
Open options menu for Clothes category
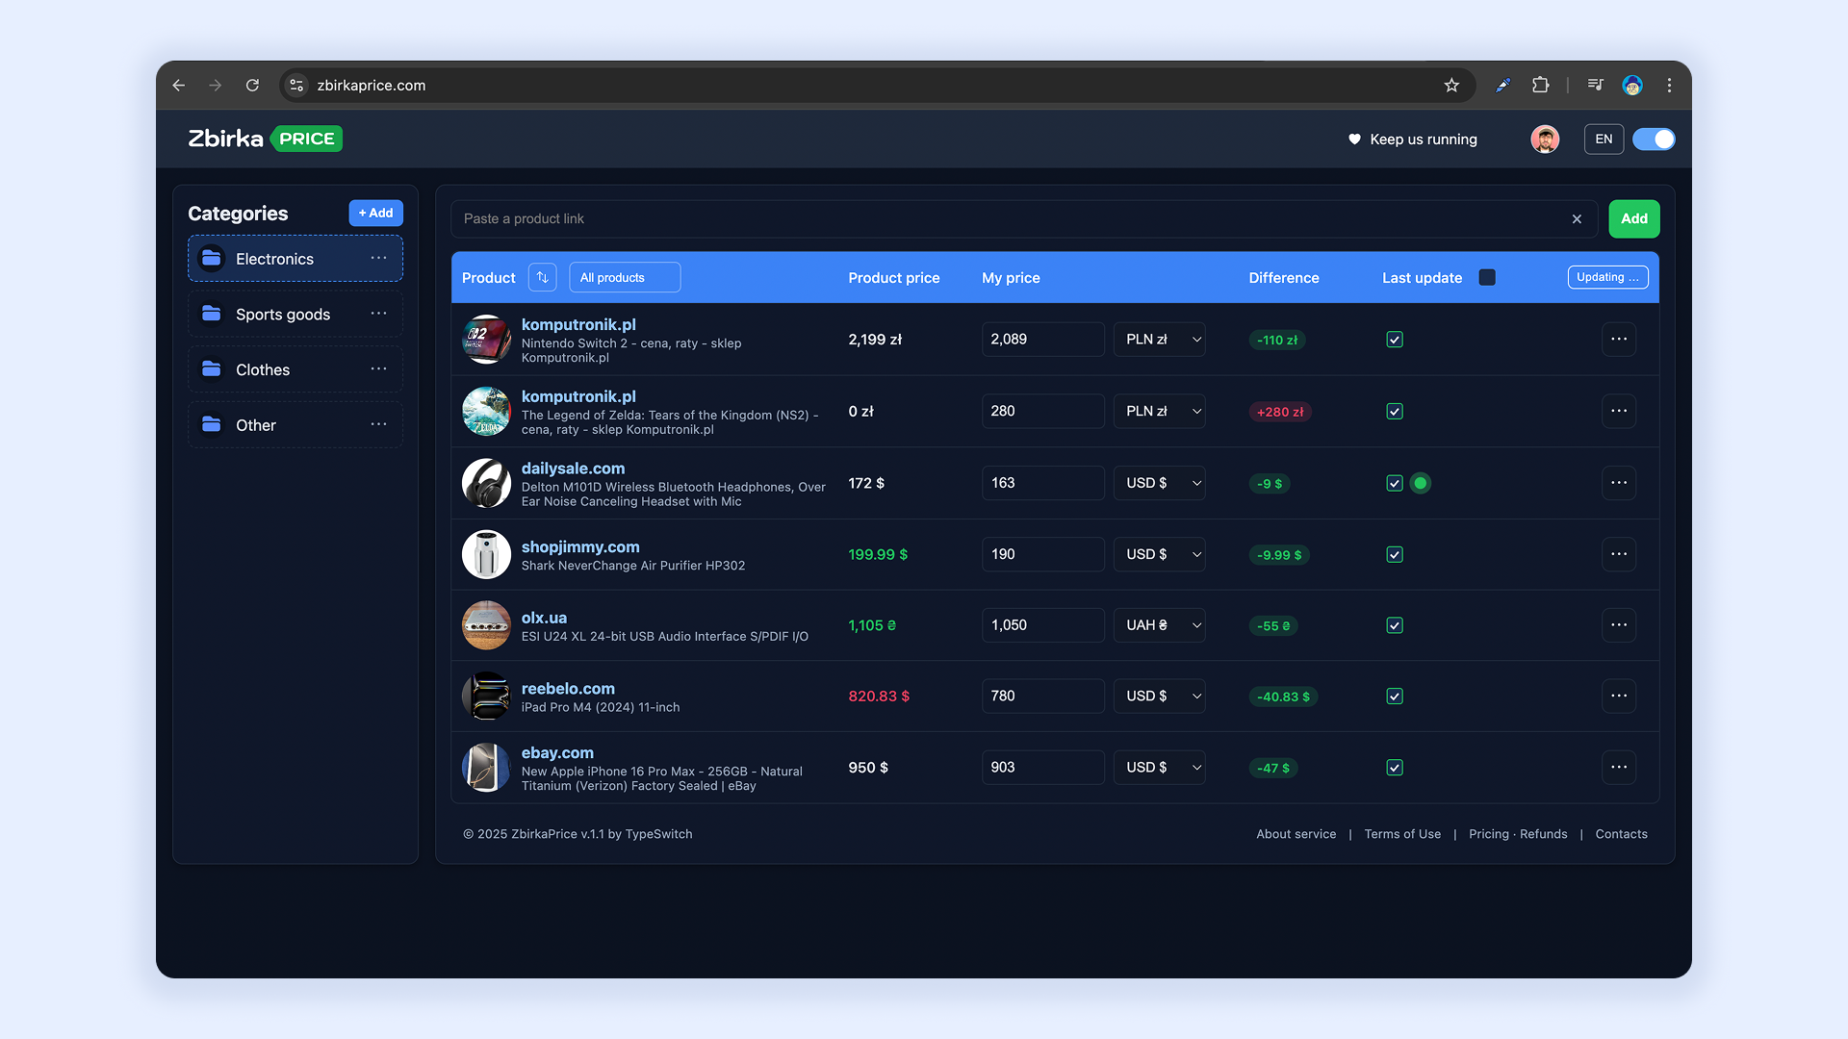[378, 369]
